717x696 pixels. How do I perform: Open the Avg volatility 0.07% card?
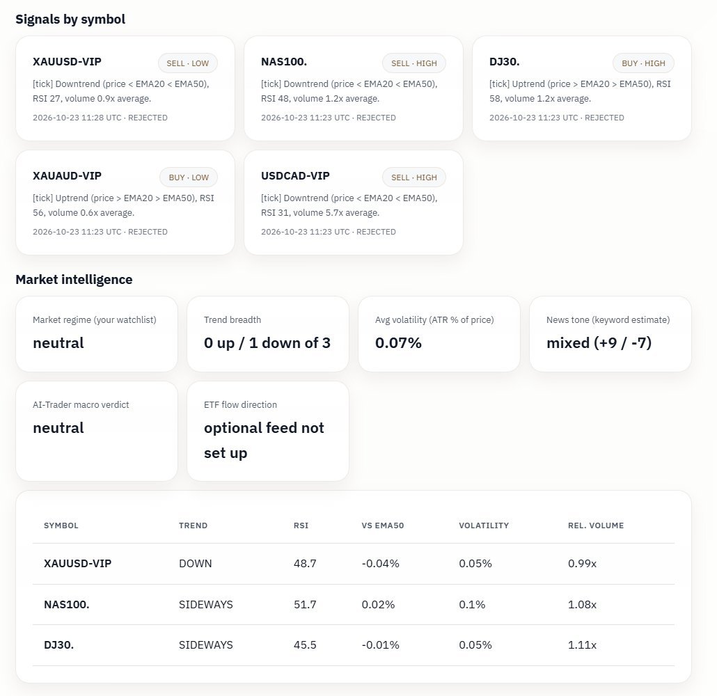(439, 334)
